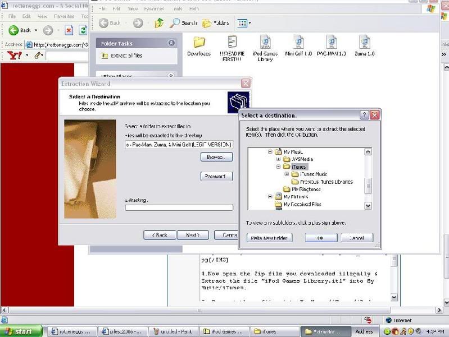Click the folder tree's up scroll arrow

pos(368,151)
